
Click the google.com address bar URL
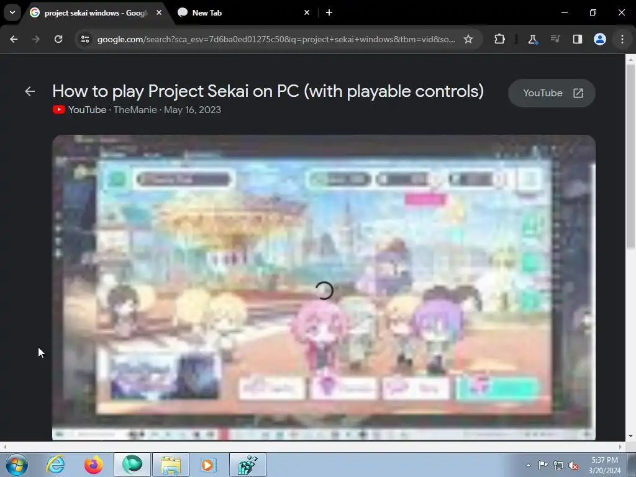276,39
